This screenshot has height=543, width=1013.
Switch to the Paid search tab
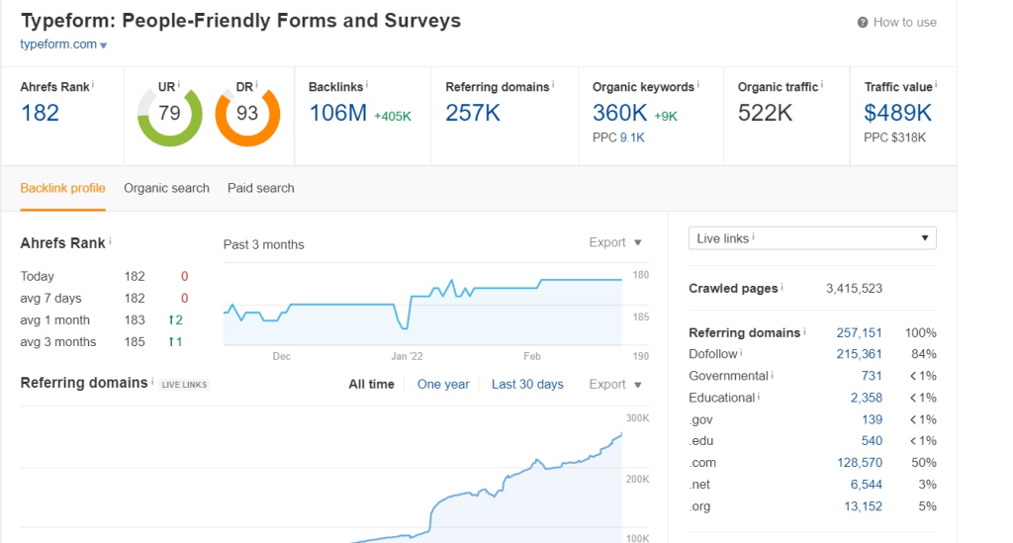pyautogui.click(x=260, y=188)
